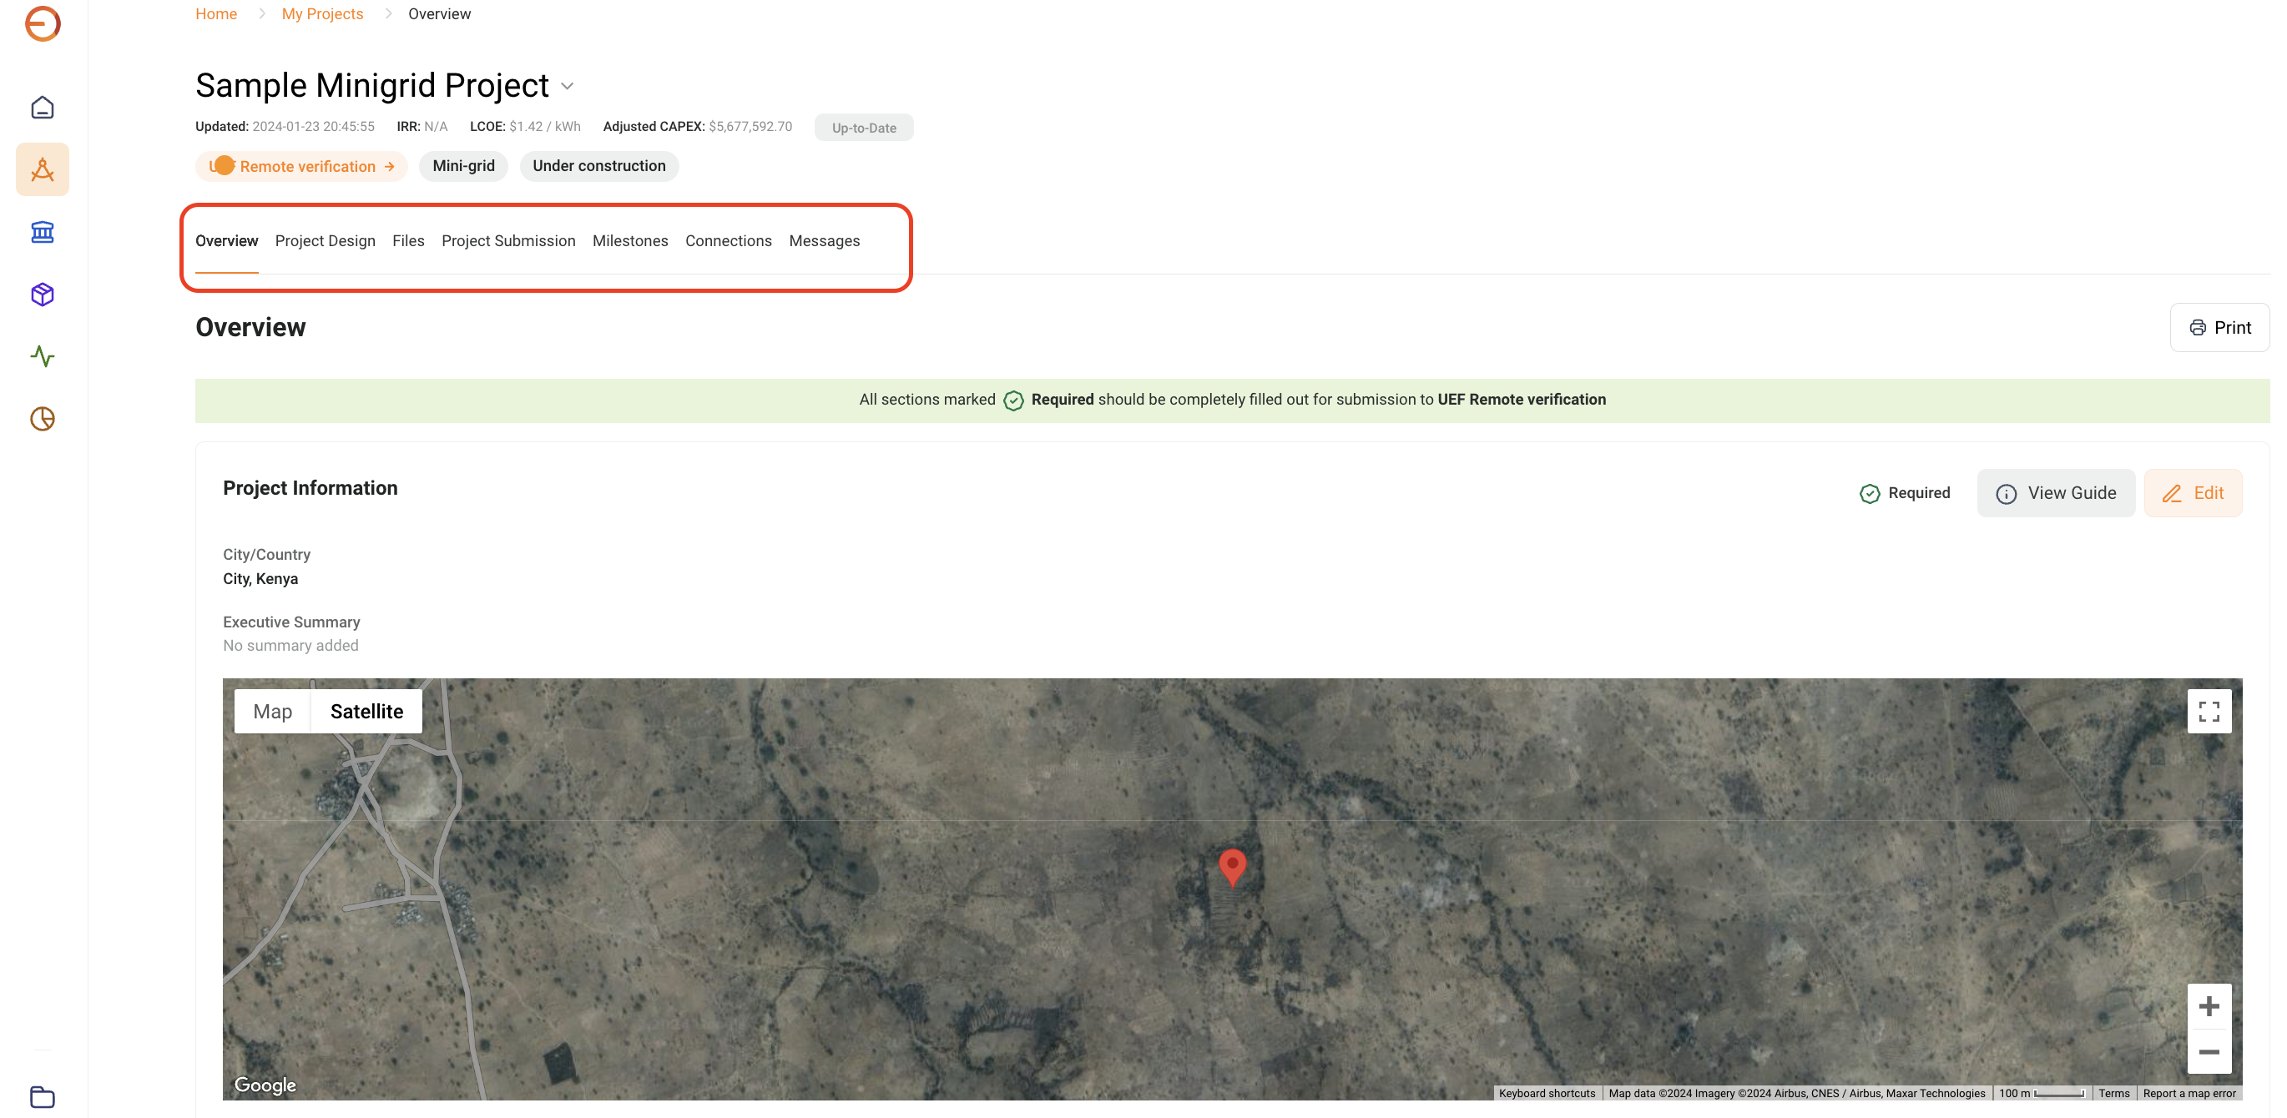
Task: Edit the Project Information section
Action: (2192, 493)
